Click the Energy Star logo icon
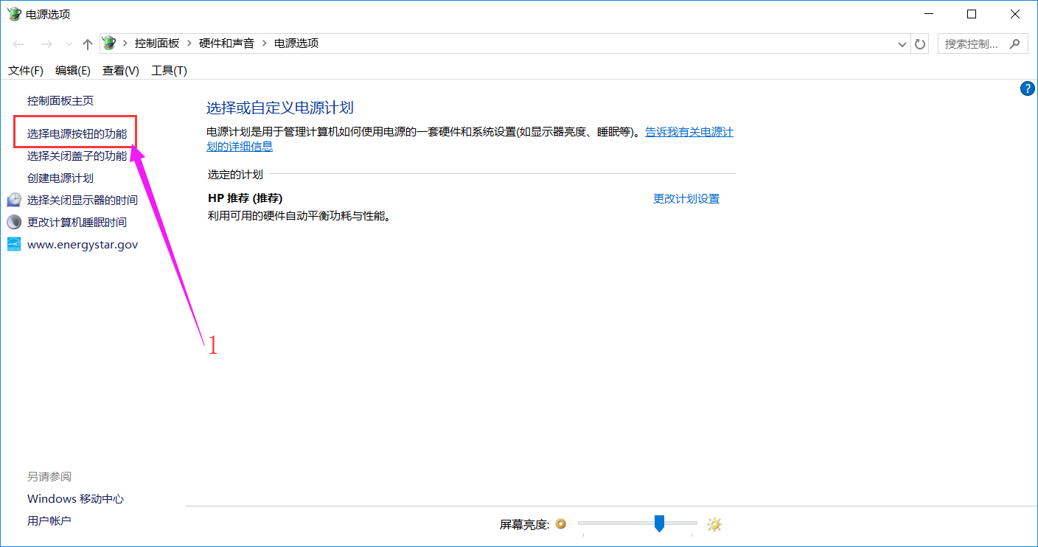 pos(14,244)
